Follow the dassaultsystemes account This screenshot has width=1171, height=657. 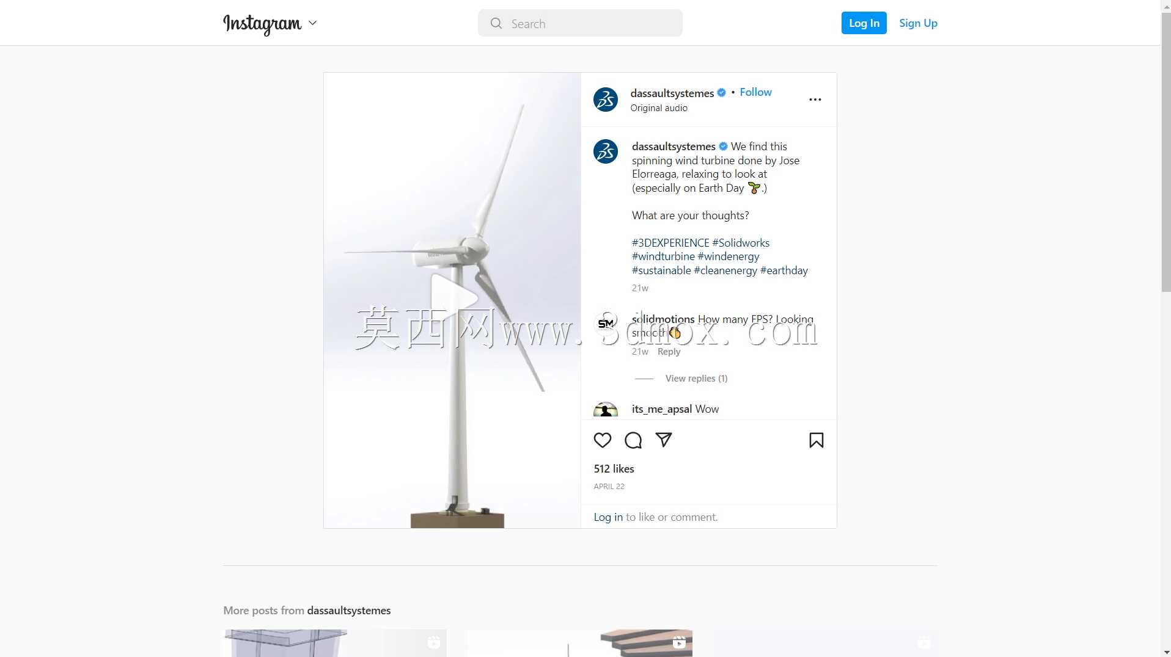(755, 92)
